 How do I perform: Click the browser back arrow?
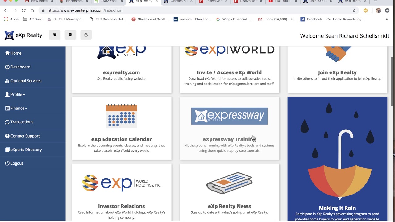6,10
